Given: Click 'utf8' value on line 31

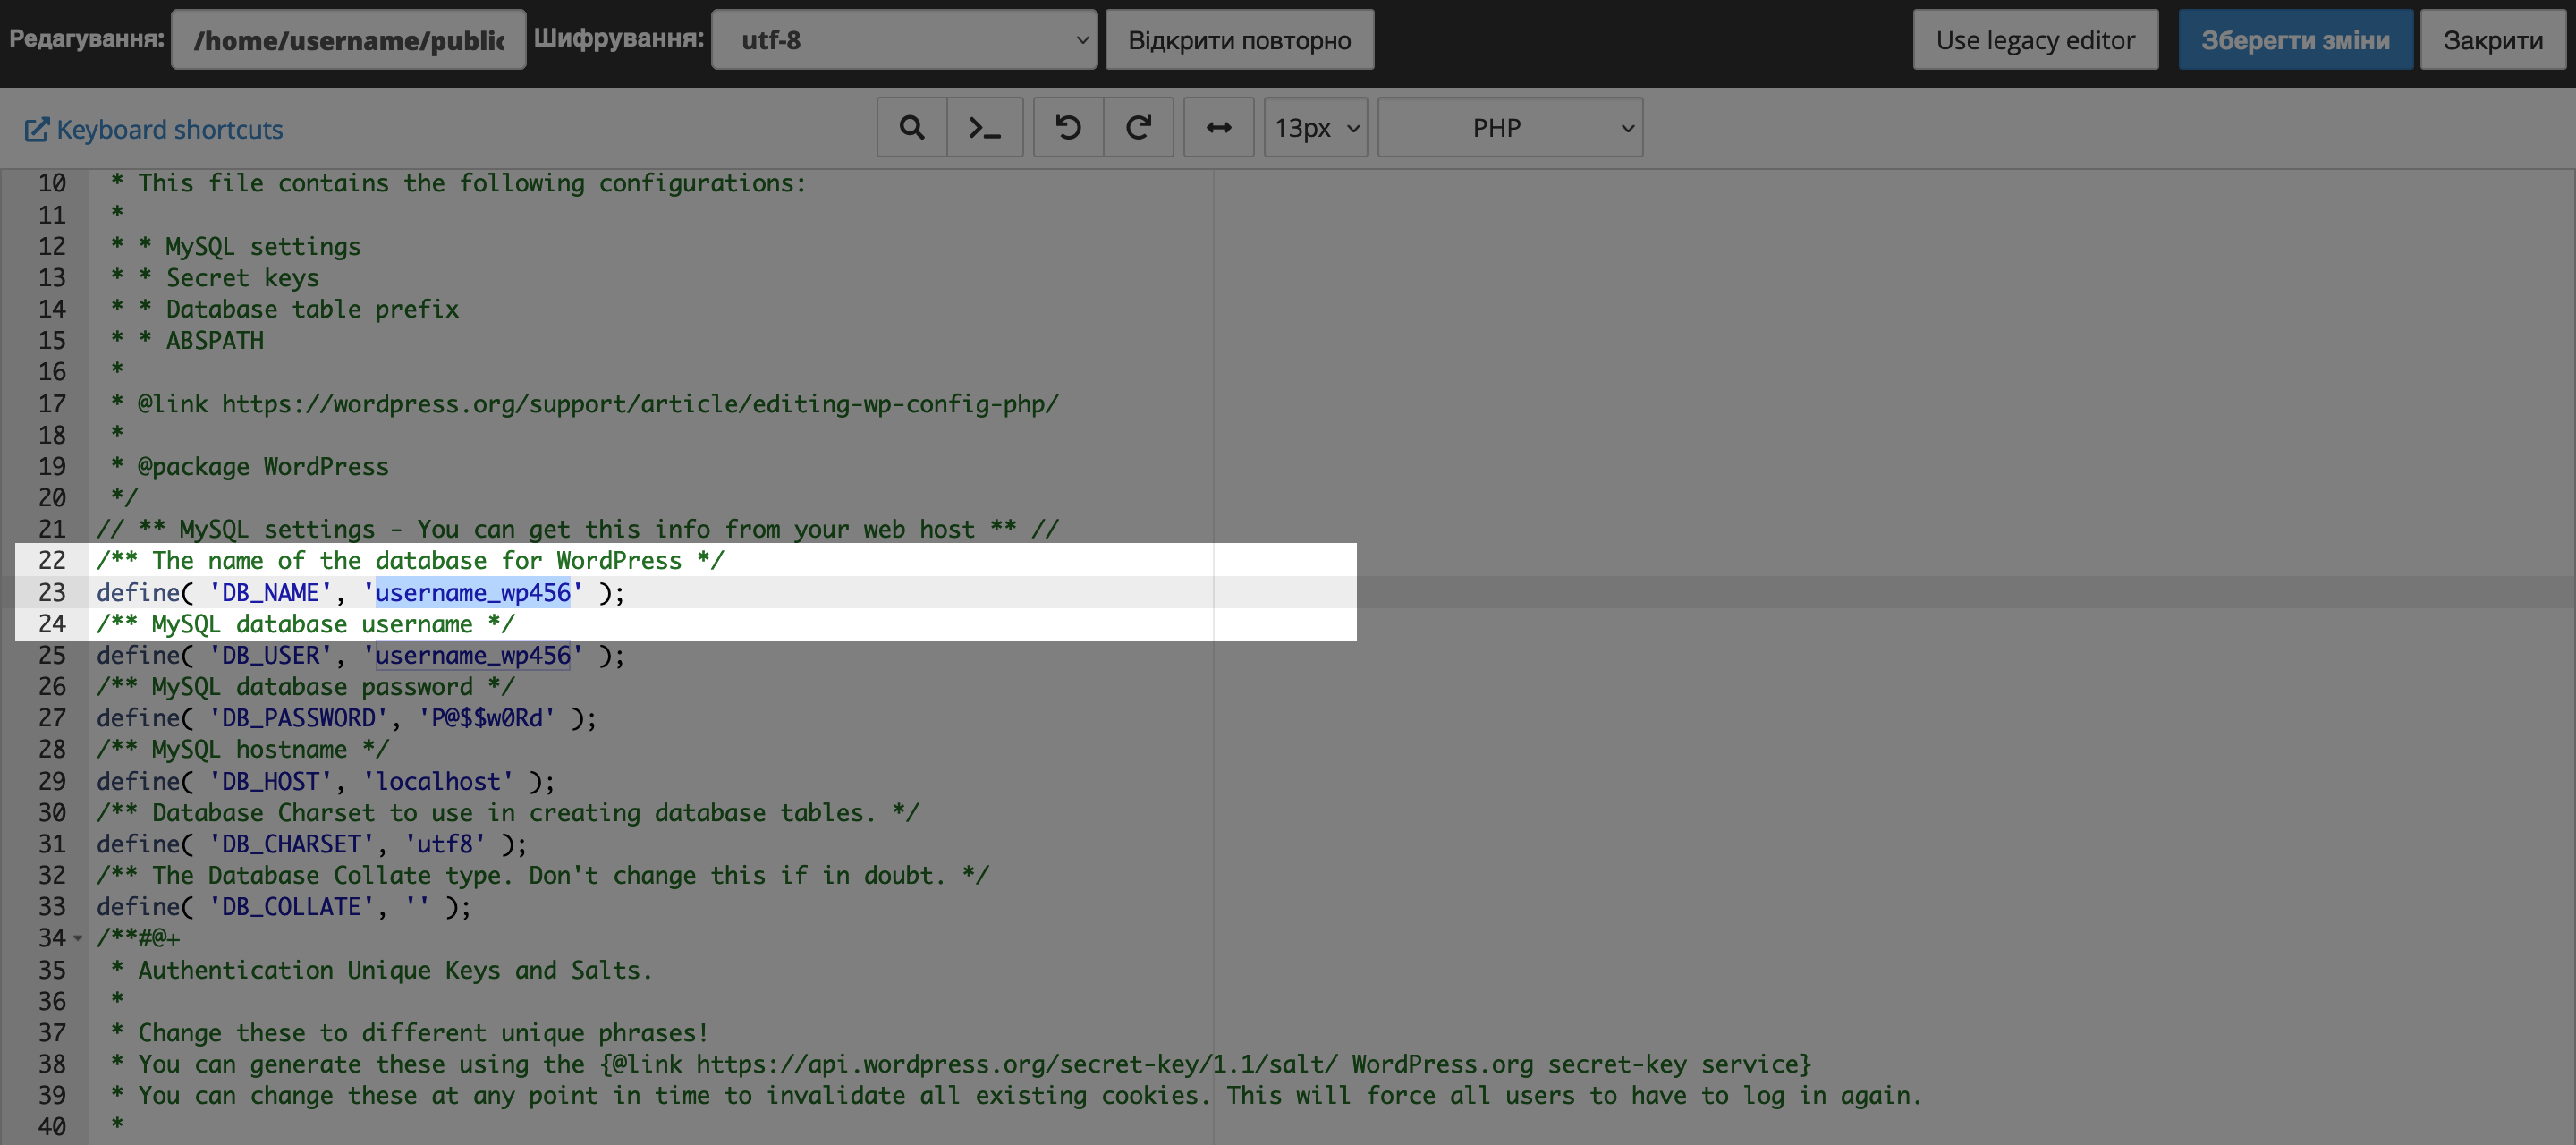Looking at the screenshot, I should tap(445, 844).
